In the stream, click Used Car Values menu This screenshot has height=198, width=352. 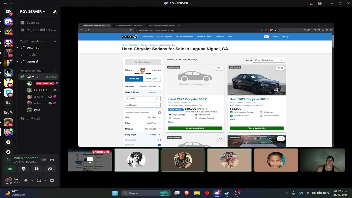204,37
